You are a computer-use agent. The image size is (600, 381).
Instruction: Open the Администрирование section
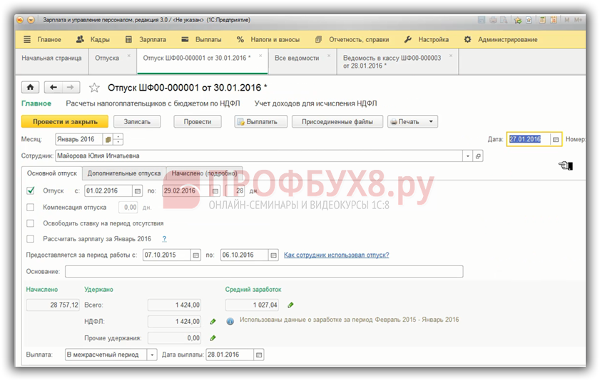[x=501, y=39]
